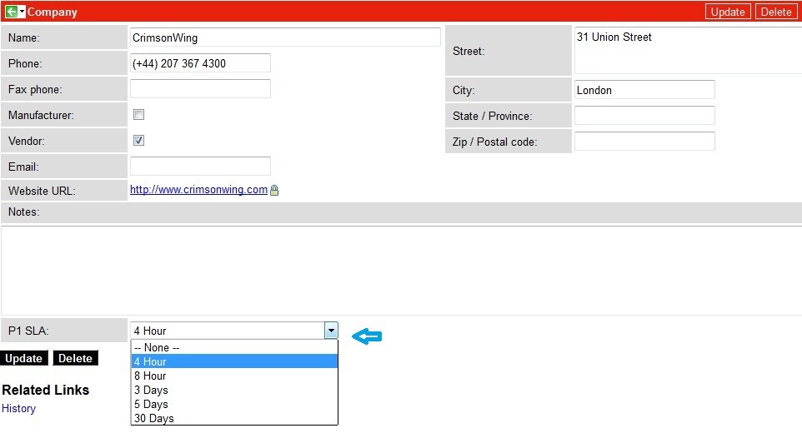The height and width of the screenshot is (443, 802).
Task: Click the 'Company' header title
Action: [53, 12]
